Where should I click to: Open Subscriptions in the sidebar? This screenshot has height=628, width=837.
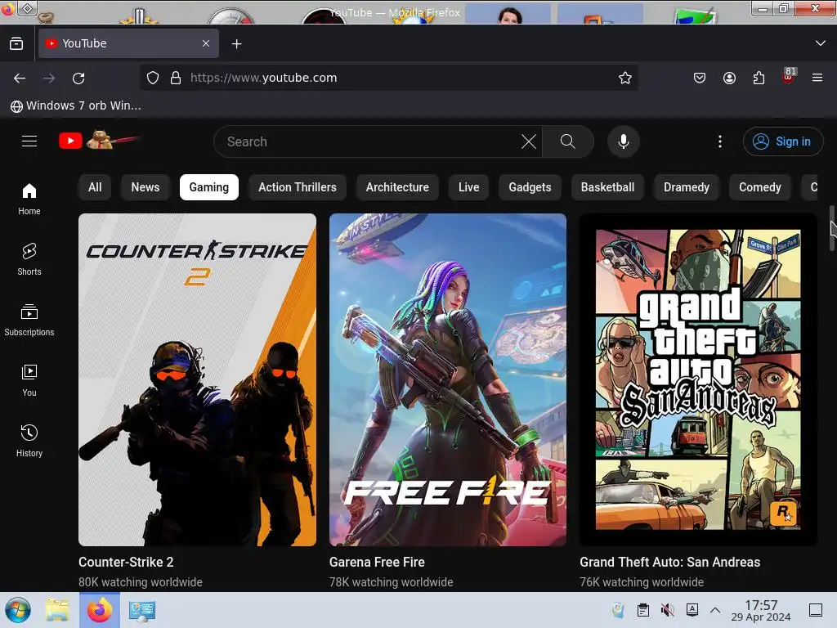click(29, 320)
